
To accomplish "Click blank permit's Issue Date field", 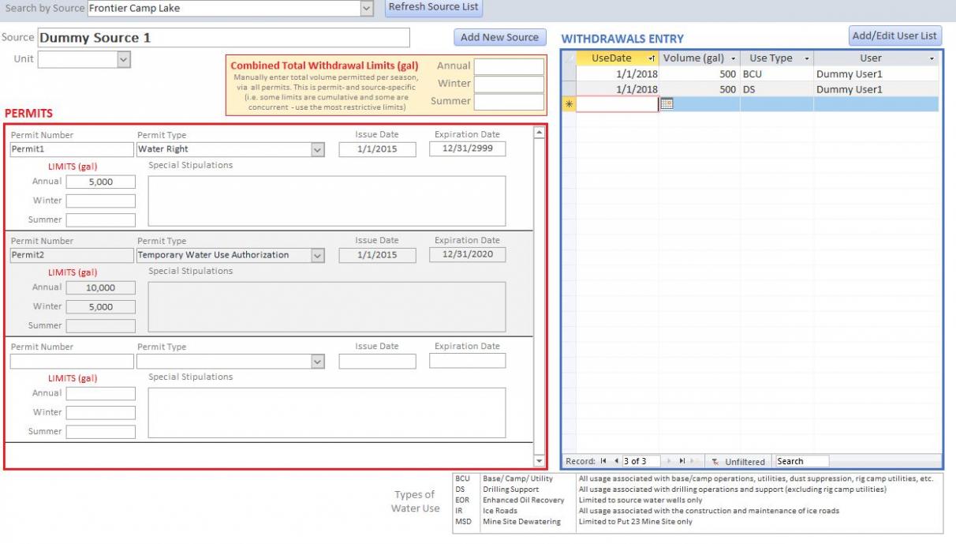I will [x=377, y=361].
